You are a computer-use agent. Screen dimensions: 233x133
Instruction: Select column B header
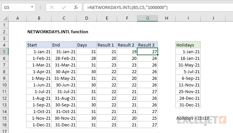click(39, 18)
